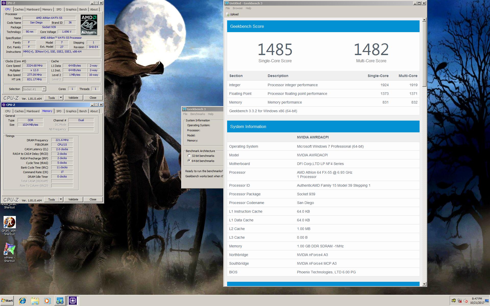Open the Start menu

pyautogui.click(x=7, y=301)
